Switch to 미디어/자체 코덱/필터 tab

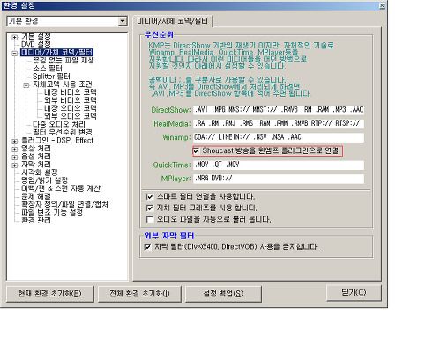[173, 21]
